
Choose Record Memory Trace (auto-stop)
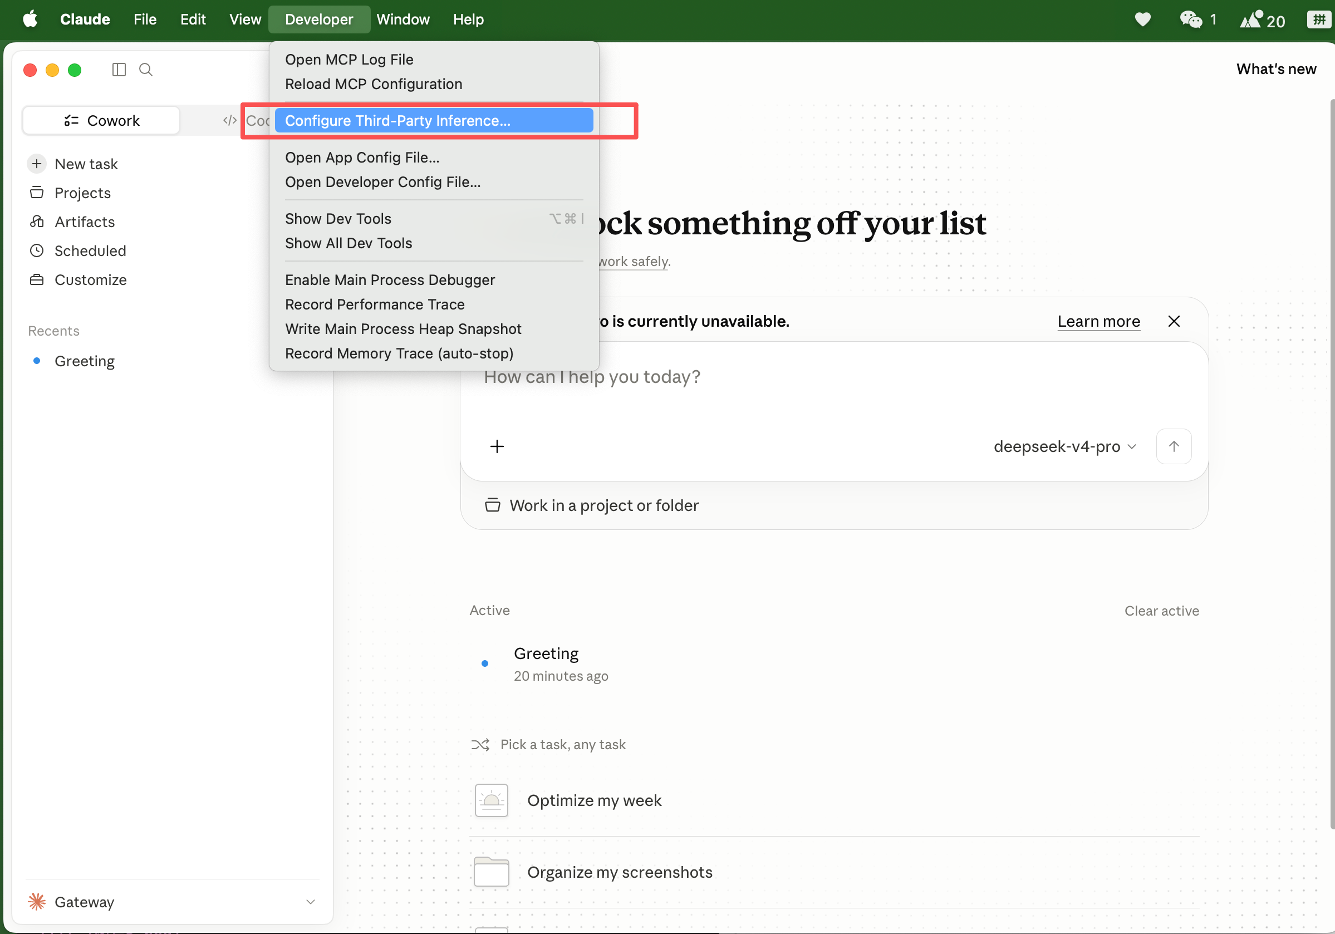click(434, 353)
